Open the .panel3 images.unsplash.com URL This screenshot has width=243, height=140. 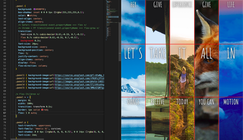pyautogui.click(x=79, y=82)
